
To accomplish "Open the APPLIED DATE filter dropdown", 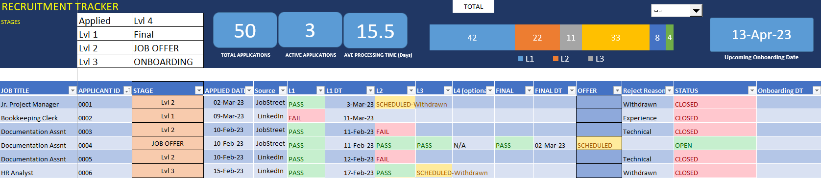I will tap(249, 90).
